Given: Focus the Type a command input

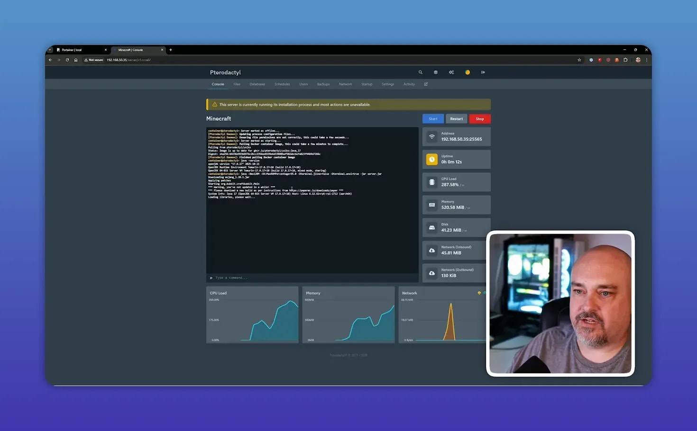Looking at the screenshot, I should pos(312,278).
